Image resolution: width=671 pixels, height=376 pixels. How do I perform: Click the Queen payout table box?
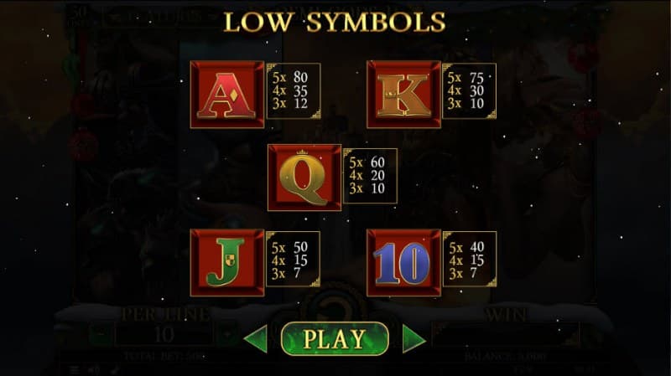click(x=370, y=176)
